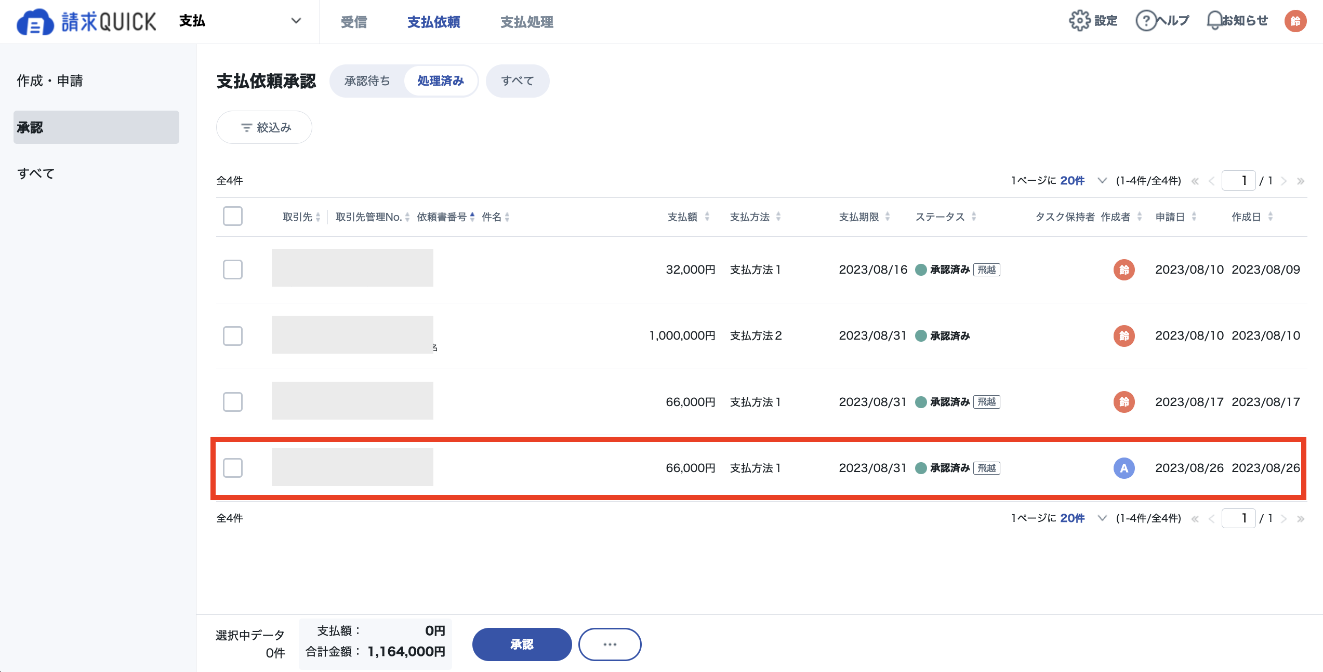The image size is (1323, 672).
Task: Show the 承認待ち list
Action: [367, 81]
